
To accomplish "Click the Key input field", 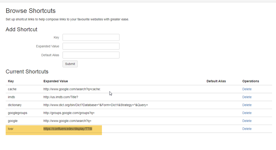I will [91, 37].
